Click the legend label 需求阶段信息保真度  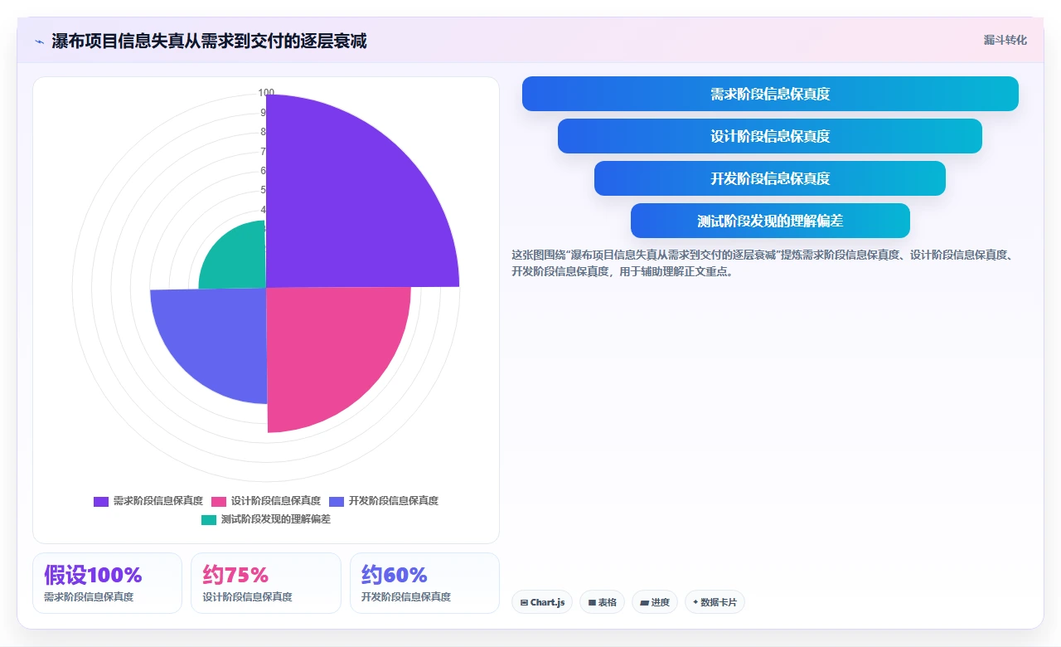[x=158, y=501]
